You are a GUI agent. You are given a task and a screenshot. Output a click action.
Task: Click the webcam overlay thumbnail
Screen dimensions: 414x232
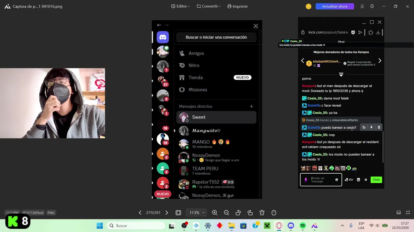click(x=52, y=103)
